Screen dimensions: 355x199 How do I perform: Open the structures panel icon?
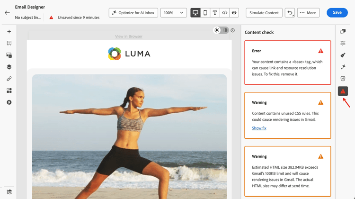coord(9,43)
